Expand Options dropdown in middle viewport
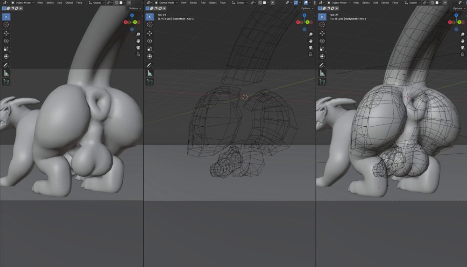Image resolution: width=467 pixels, height=267 pixels. pos(307,8)
